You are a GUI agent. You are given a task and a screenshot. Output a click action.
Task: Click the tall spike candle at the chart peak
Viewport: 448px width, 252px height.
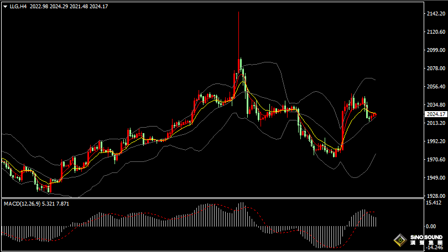coord(238,43)
